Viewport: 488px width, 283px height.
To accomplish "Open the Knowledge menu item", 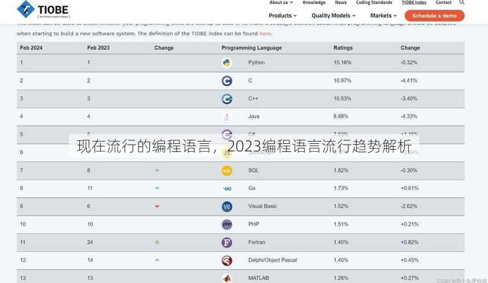I will point(314,2).
